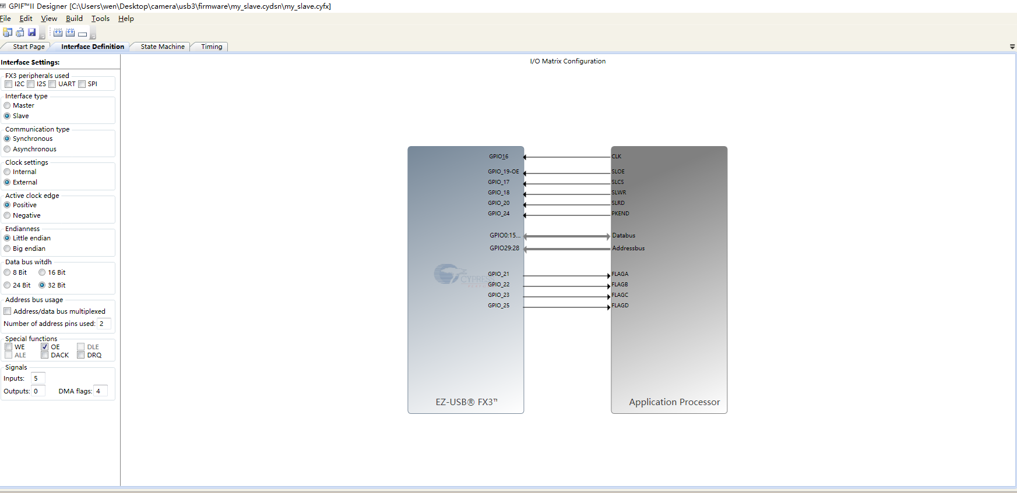Open the tab list dropdown arrow at far right
Screen dimensions: 1017x493
point(1012,47)
